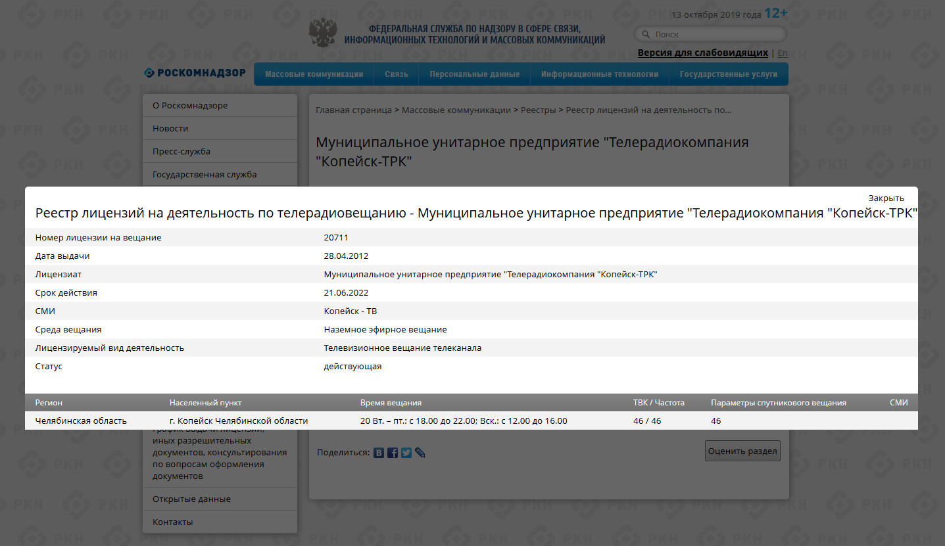
Task: Click the LiveJournal pencil share icon
Action: pyautogui.click(x=420, y=453)
